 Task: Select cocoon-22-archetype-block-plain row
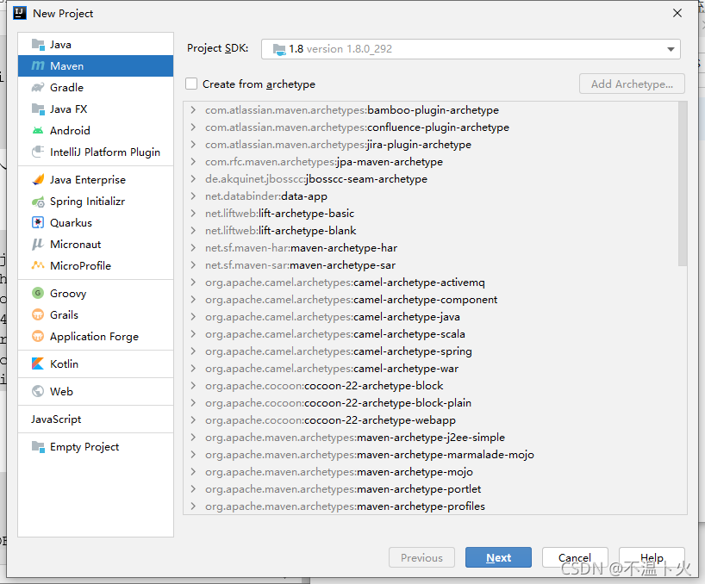click(431, 403)
